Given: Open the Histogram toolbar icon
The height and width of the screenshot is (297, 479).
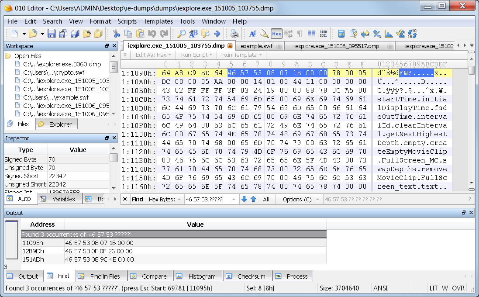Looking at the screenshot, I should point(389,34).
